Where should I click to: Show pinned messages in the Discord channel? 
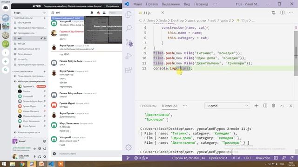(98, 13)
